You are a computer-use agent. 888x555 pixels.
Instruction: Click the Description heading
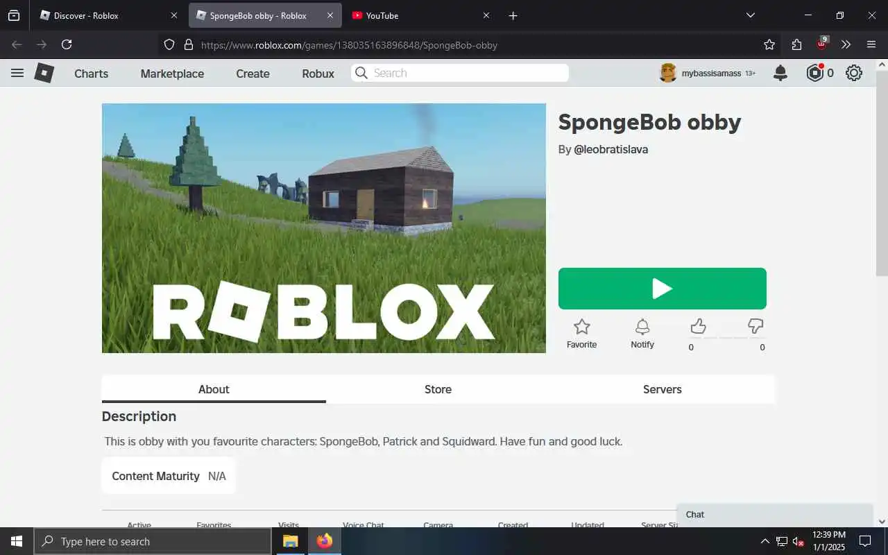point(139,416)
